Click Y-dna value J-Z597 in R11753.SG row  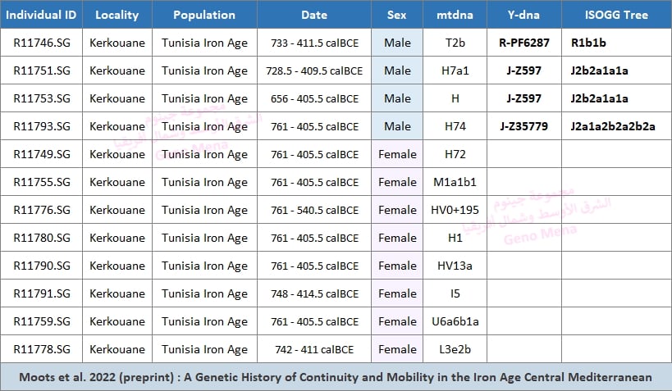523,98
